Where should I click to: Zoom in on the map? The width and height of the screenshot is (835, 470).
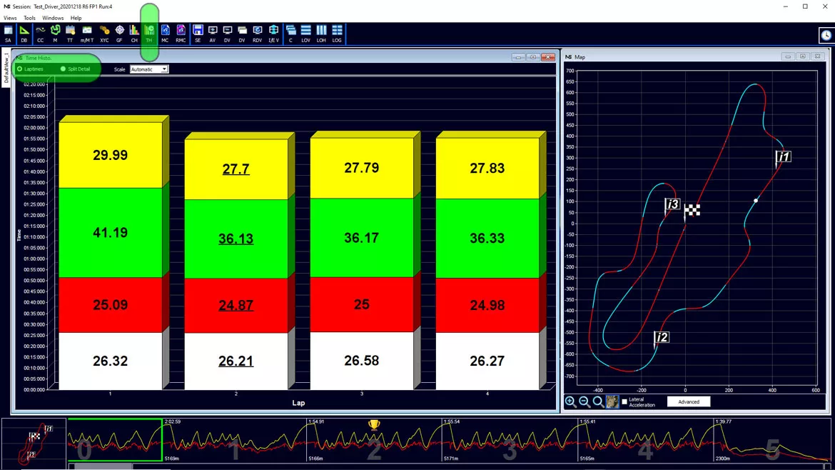click(570, 402)
